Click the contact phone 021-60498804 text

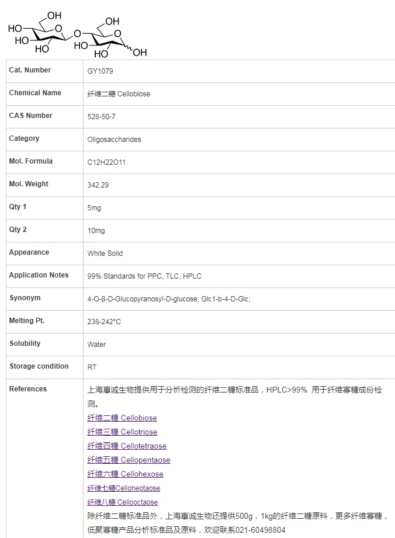[x=260, y=530]
